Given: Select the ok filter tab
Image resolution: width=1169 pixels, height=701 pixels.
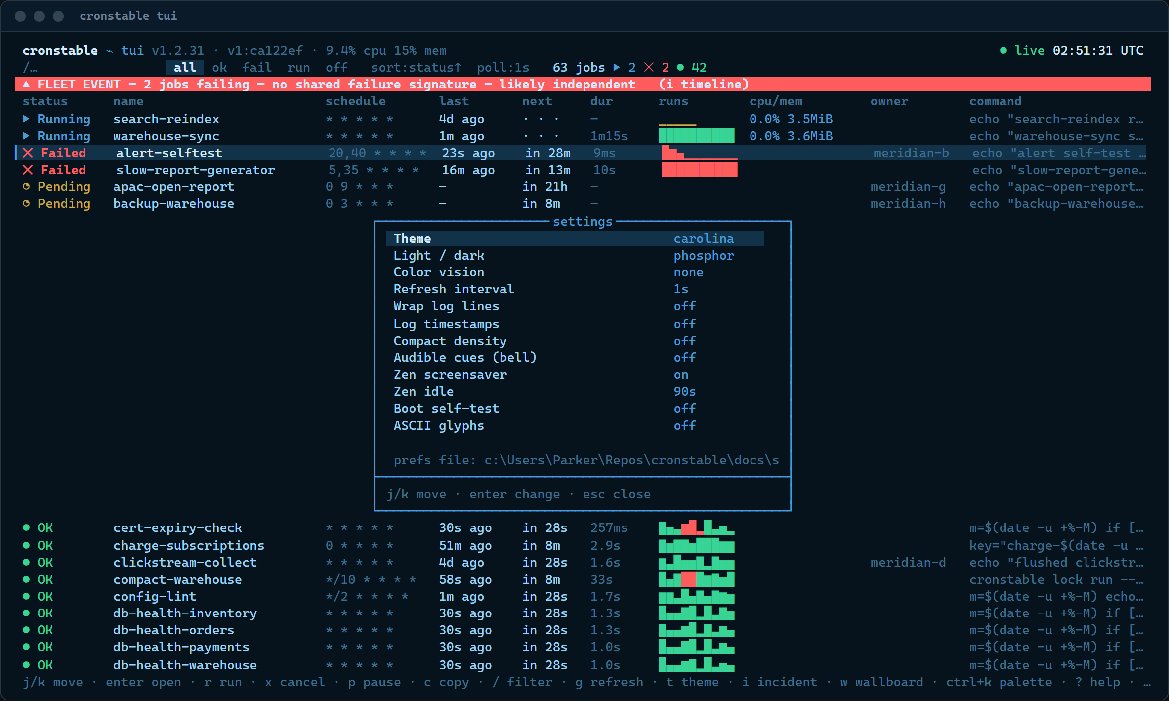Looking at the screenshot, I should coord(219,67).
